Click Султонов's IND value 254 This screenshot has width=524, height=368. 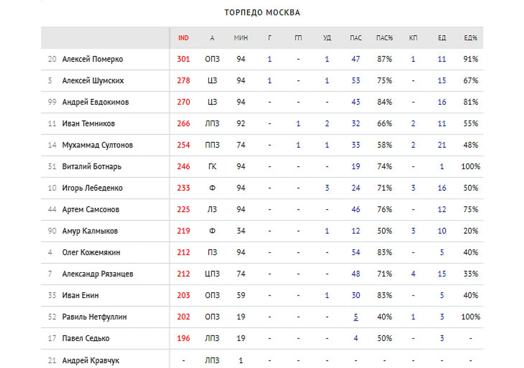pyautogui.click(x=183, y=145)
